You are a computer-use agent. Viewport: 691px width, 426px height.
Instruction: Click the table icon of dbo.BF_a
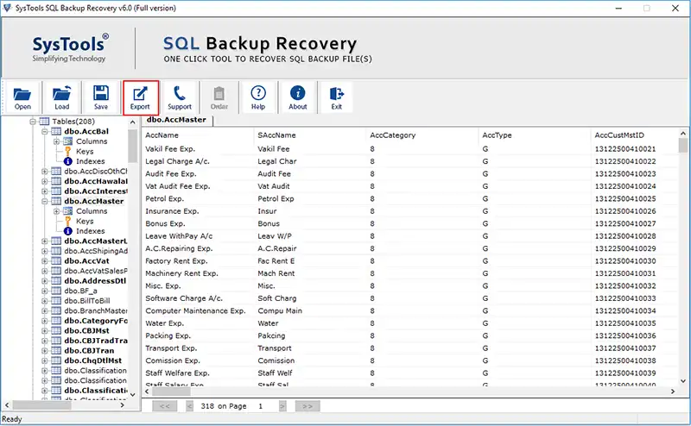pos(56,291)
